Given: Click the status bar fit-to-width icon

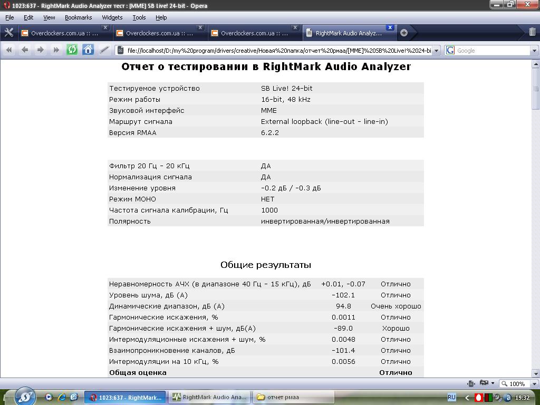Looking at the screenshot, I should click(471, 383).
